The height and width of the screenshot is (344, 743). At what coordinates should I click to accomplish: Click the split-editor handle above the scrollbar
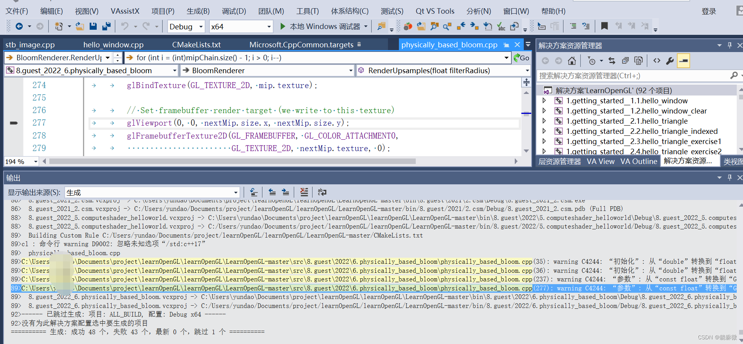click(x=527, y=82)
